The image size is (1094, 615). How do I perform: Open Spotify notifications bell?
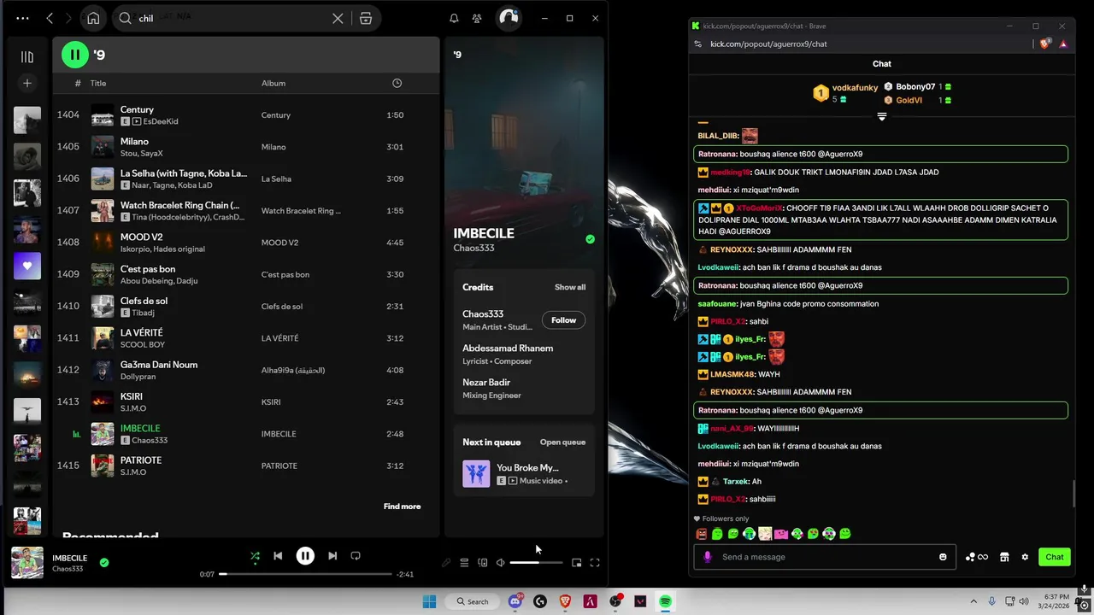[x=454, y=18]
